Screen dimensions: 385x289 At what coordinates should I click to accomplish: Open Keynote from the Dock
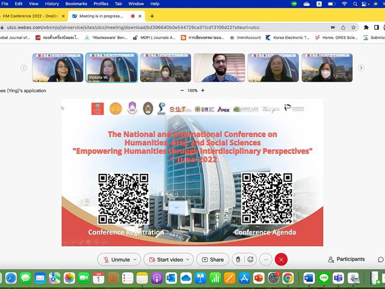coord(200,278)
